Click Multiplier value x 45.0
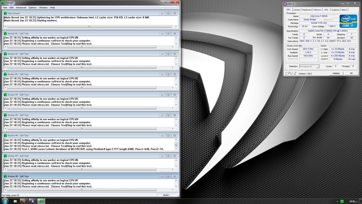The width and height of the screenshot is (362, 204). 308,52
